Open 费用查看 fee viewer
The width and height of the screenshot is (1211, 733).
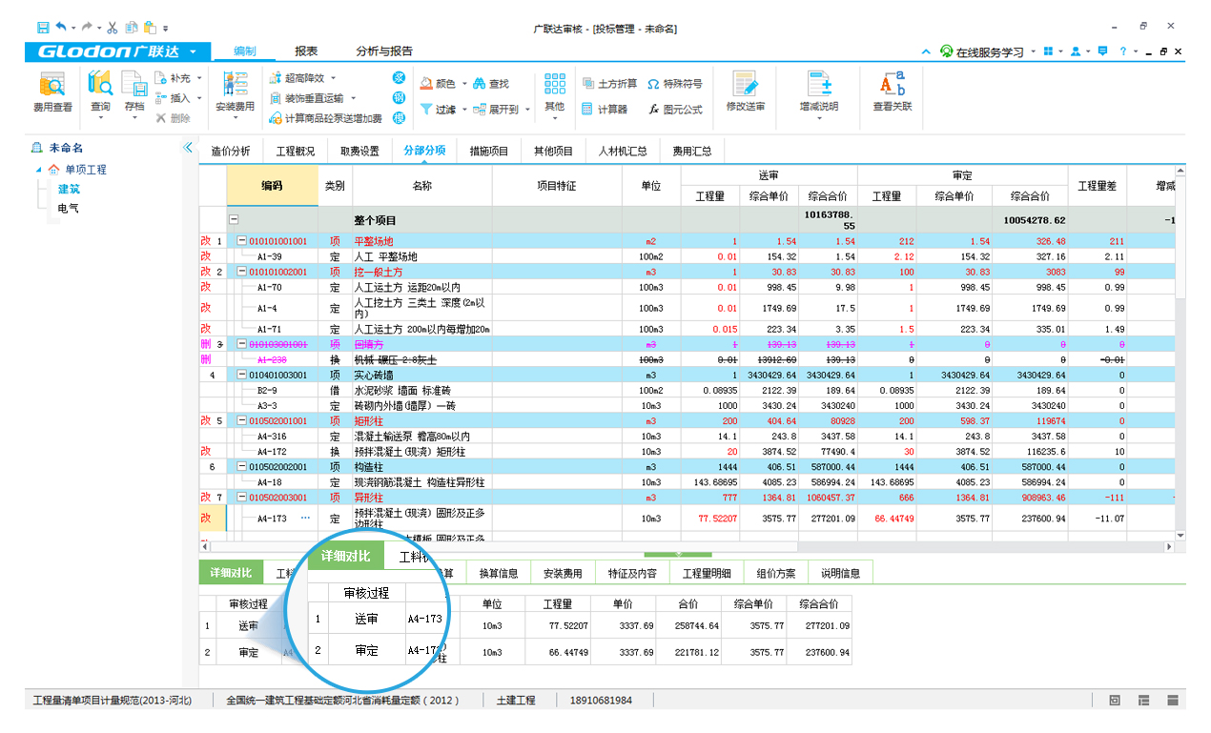(53, 93)
